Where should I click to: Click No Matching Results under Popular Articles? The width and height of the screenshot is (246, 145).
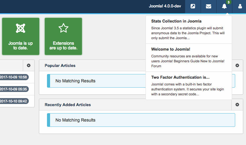point(75,81)
